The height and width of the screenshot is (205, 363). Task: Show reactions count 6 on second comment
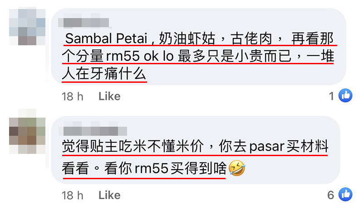point(331,195)
